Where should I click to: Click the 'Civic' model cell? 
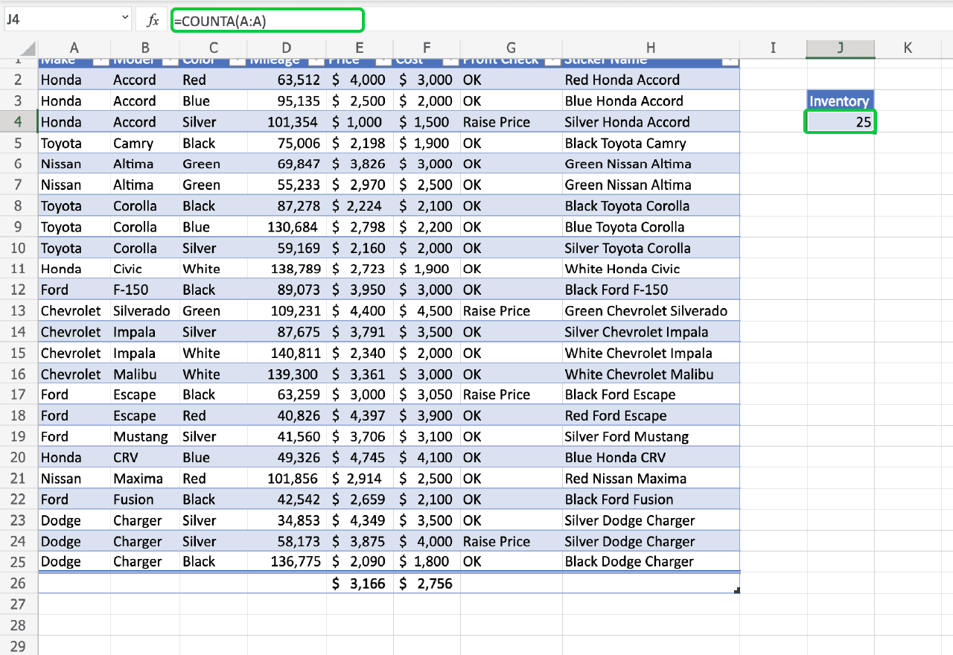coord(145,269)
